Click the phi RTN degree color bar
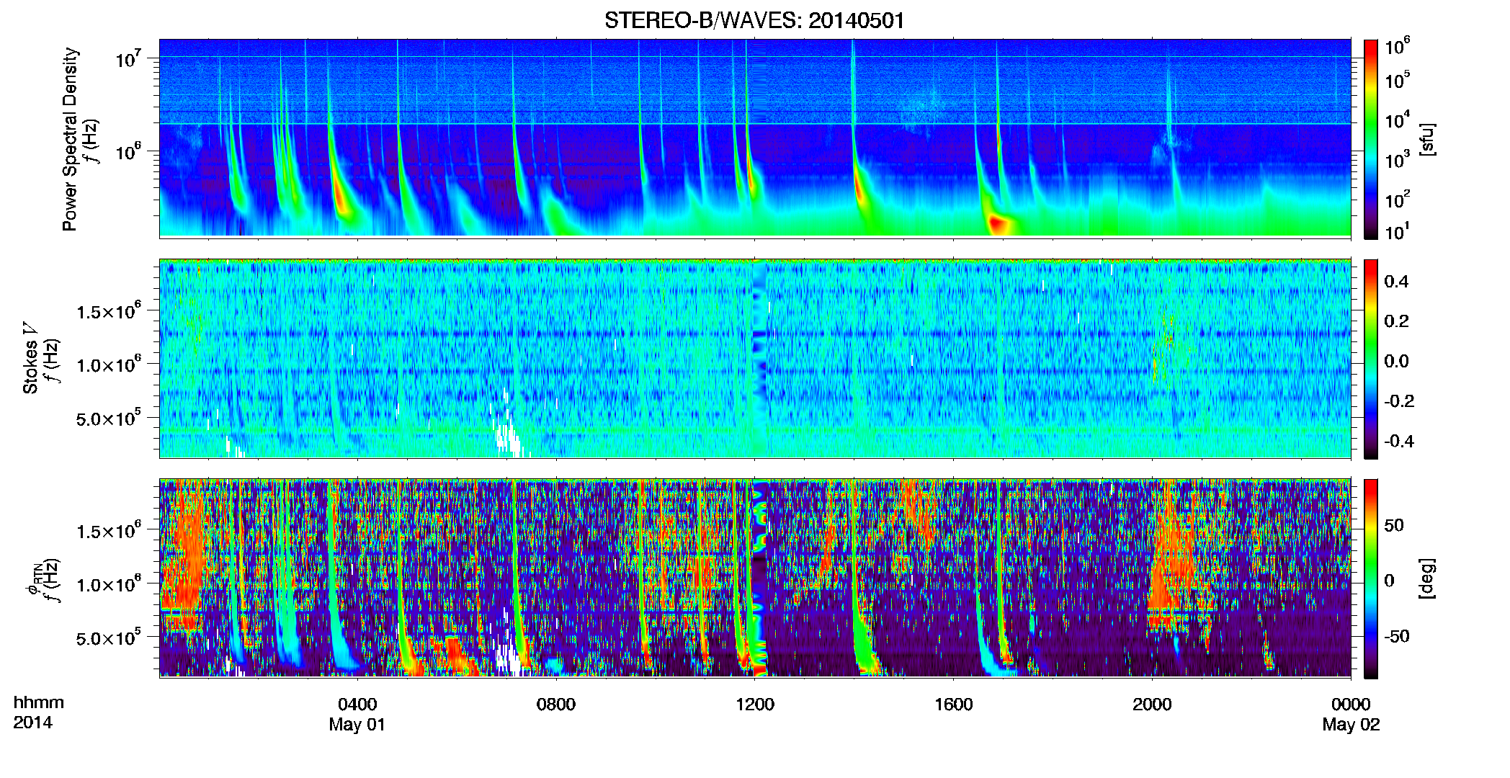This screenshot has width=1510, height=778. click(x=1371, y=578)
